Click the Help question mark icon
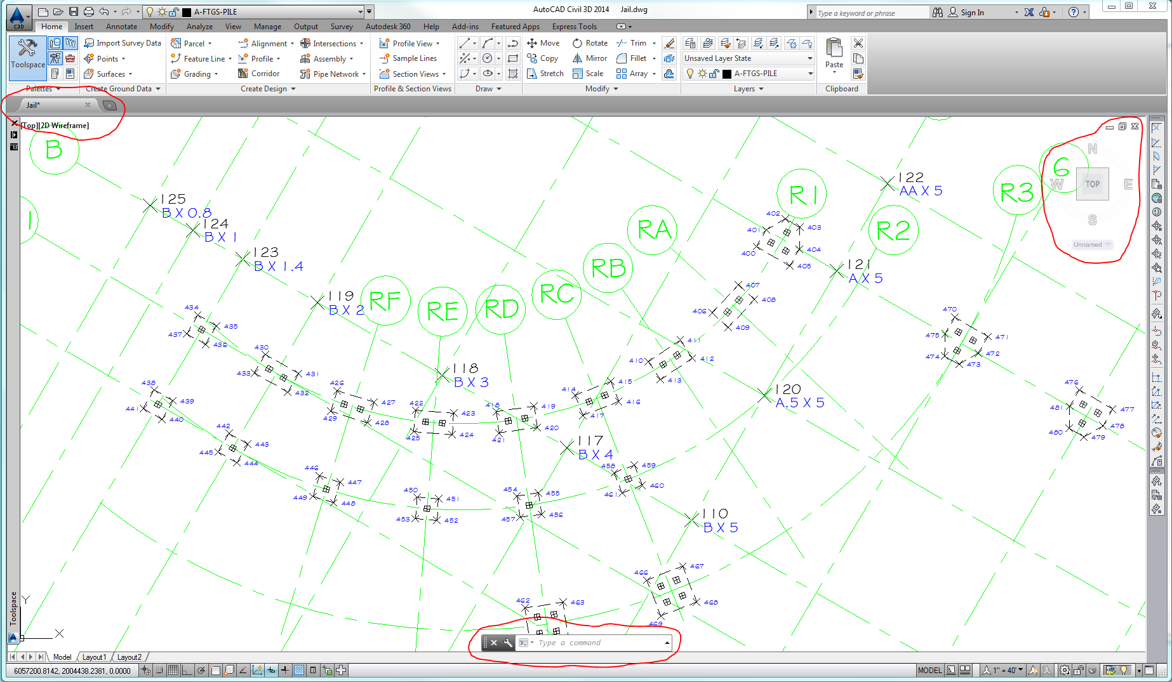Viewport: 1172px width, 682px height. coord(1074,12)
